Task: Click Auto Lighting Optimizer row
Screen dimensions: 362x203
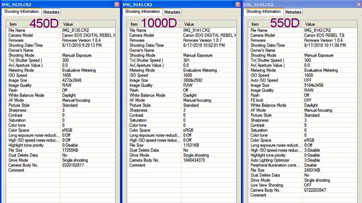Action: point(302,160)
